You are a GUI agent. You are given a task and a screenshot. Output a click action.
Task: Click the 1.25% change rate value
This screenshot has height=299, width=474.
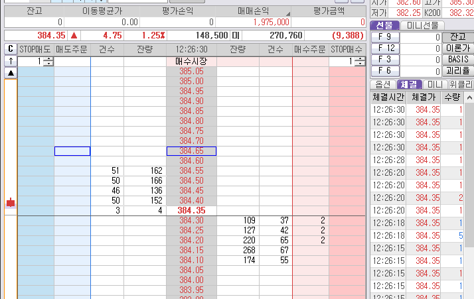point(153,36)
